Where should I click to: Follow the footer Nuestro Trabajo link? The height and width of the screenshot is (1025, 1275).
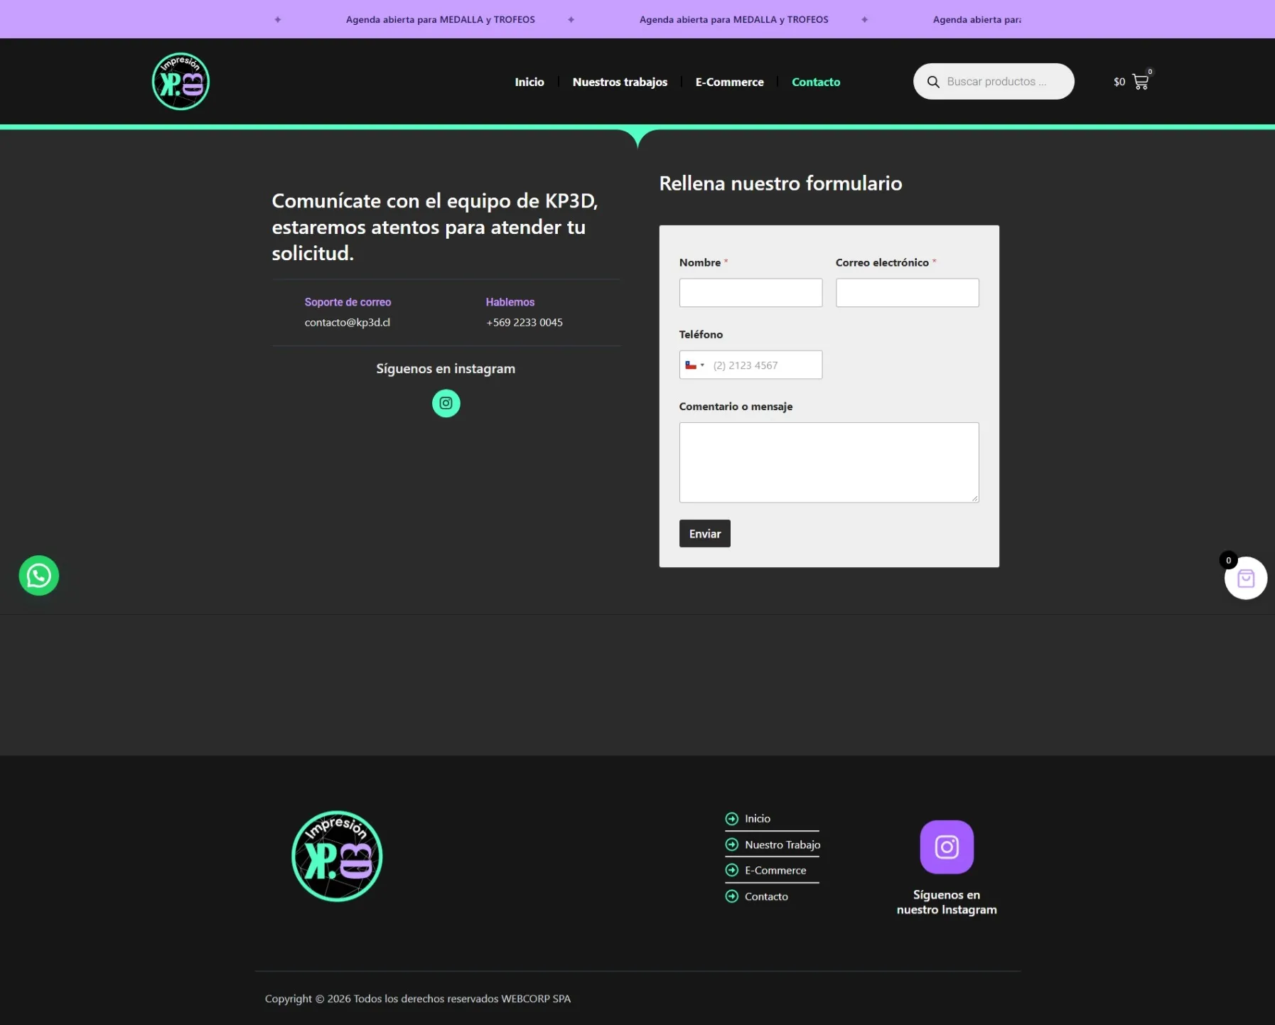tap(782, 844)
